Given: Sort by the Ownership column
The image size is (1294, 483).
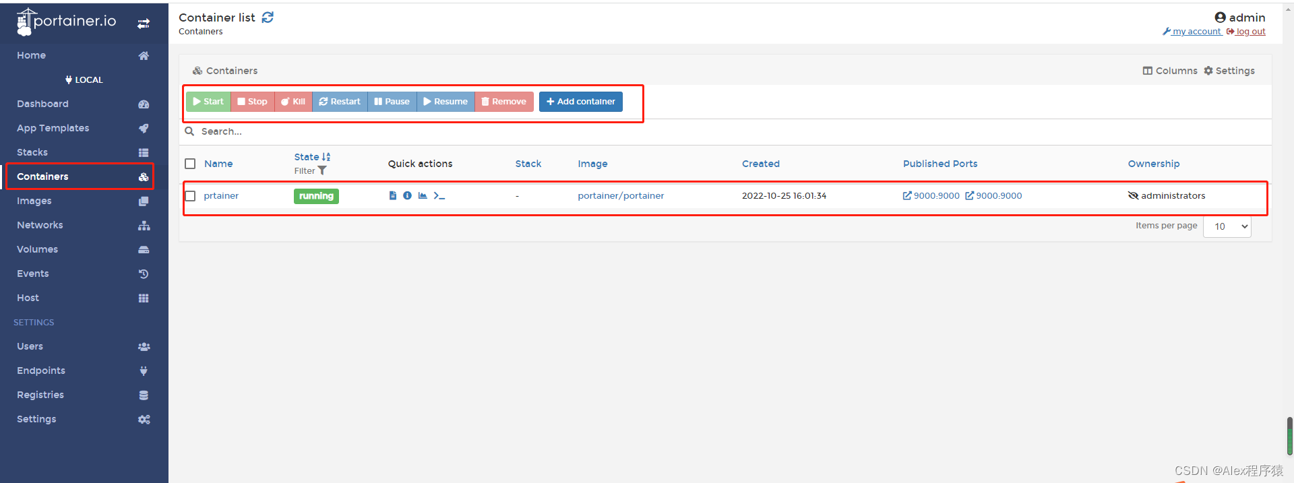Looking at the screenshot, I should tap(1154, 164).
